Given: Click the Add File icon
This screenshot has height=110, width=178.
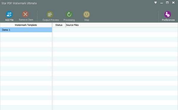Looking at the screenshot, I should point(9,14).
